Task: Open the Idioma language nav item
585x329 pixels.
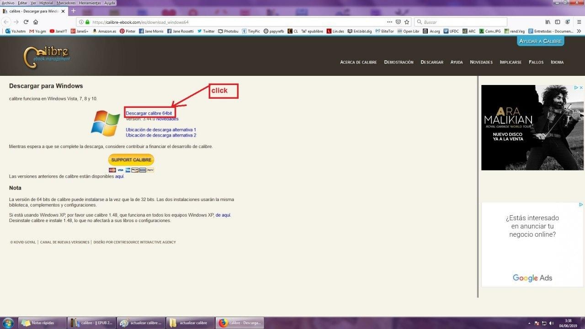Action: [557, 62]
